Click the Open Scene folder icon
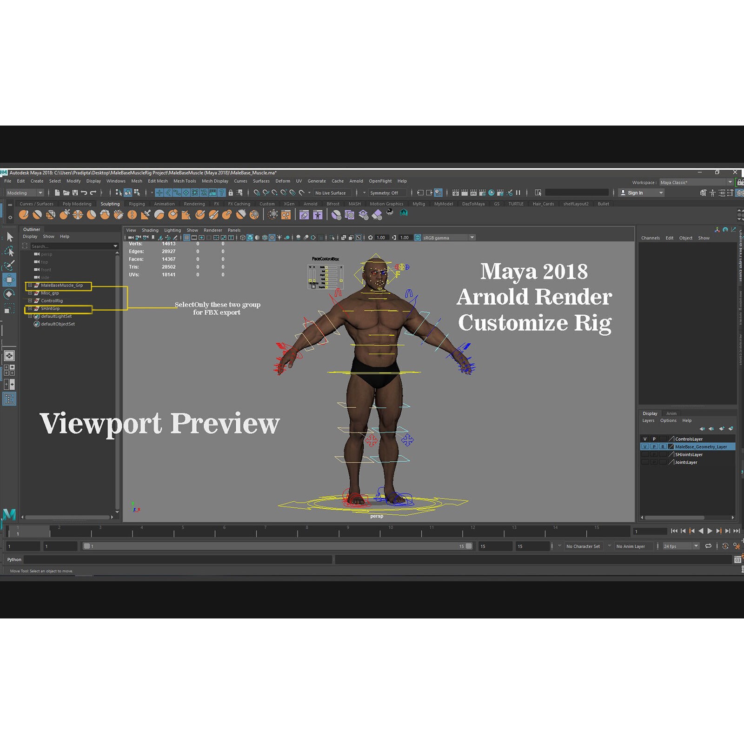The image size is (744, 744). coord(66,193)
